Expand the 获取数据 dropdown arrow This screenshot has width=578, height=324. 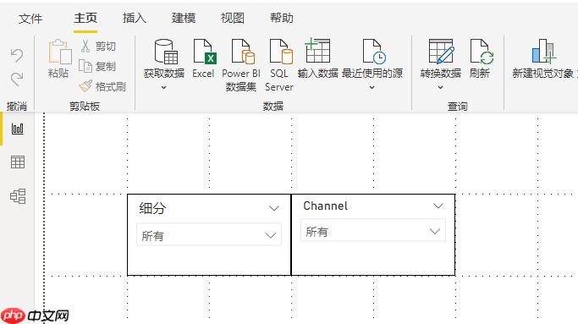pyautogui.click(x=163, y=87)
